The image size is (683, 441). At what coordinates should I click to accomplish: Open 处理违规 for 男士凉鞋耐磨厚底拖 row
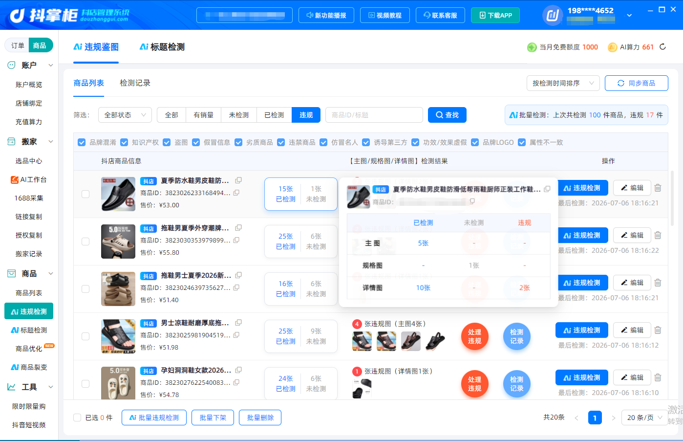[x=475, y=336]
